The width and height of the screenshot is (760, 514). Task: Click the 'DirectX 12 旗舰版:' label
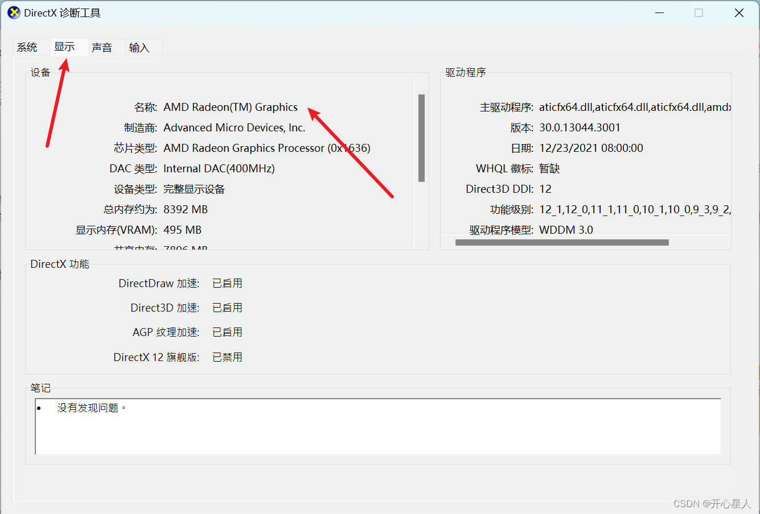tap(157, 358)
